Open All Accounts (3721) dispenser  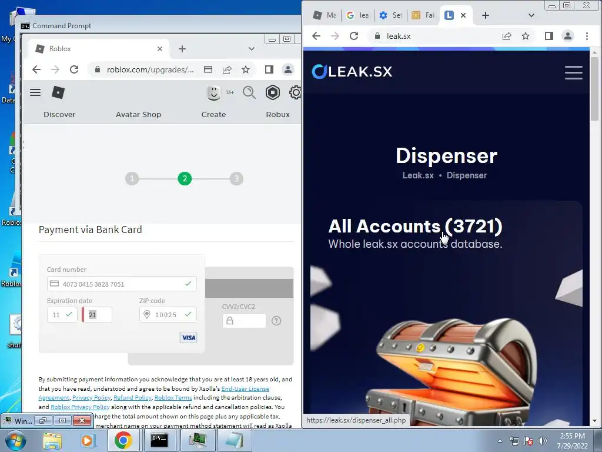point(415,226)
